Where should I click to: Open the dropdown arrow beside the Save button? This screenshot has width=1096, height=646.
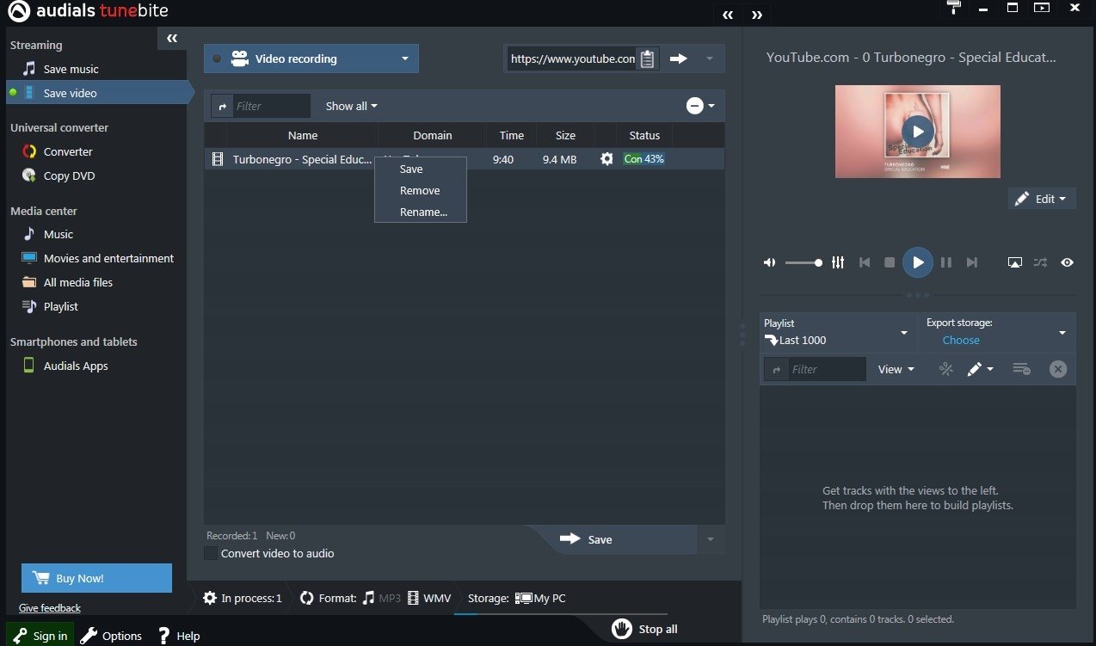pyautogui.click(x=710, y=539)
